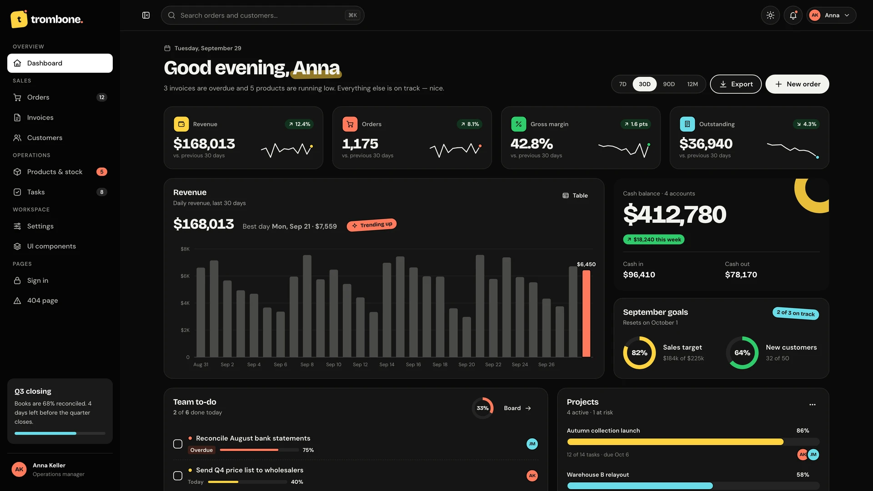Click the highlighted $6,450 revenue bar
This screenshot has height=491, width=873.
pos(587,314)
